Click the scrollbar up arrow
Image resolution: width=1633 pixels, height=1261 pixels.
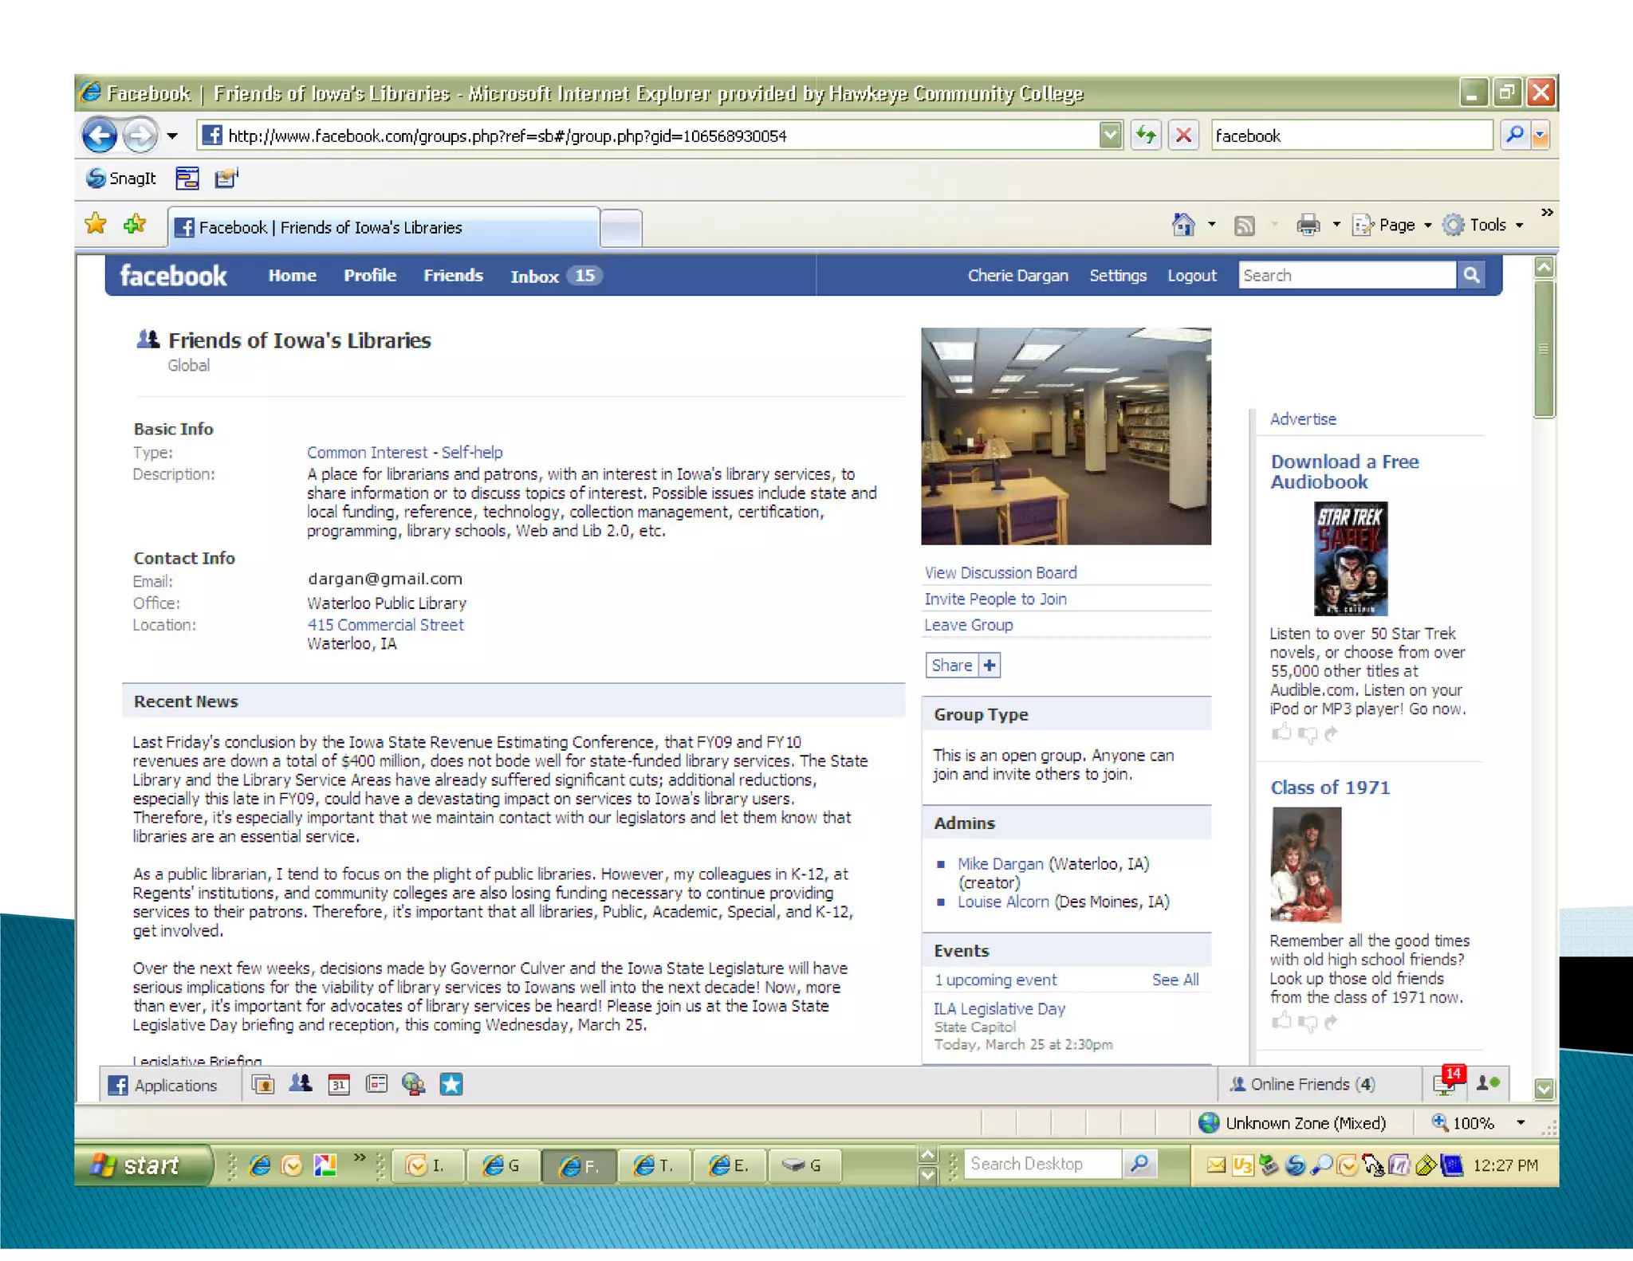coord(1544,268)
